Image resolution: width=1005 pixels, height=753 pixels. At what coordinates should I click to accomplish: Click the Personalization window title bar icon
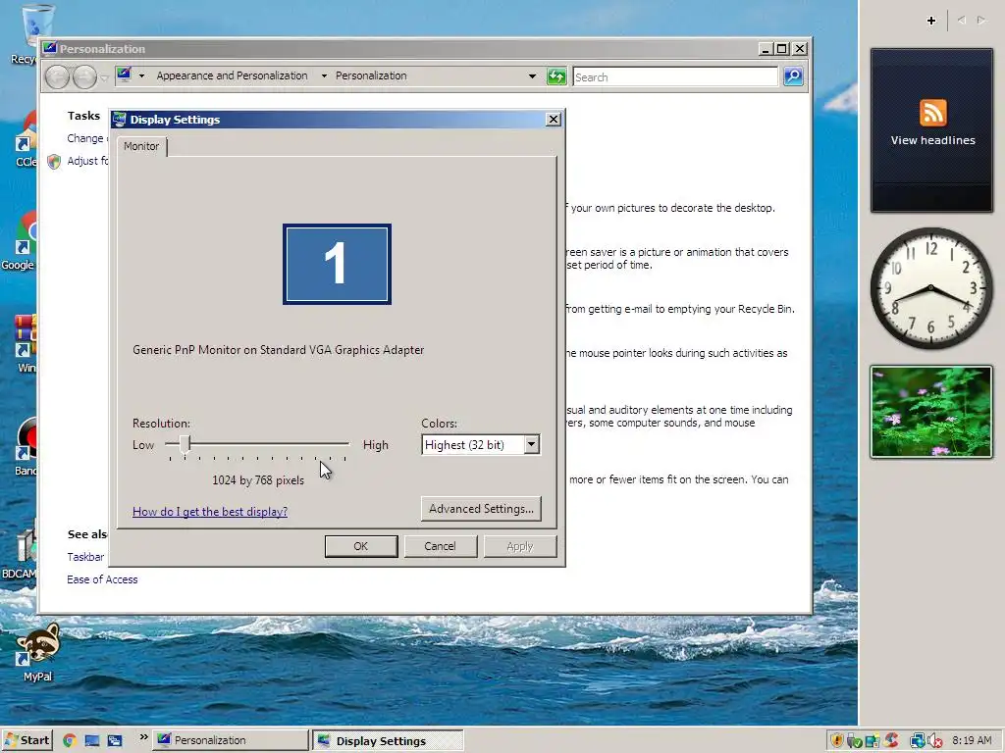point(50,49)
